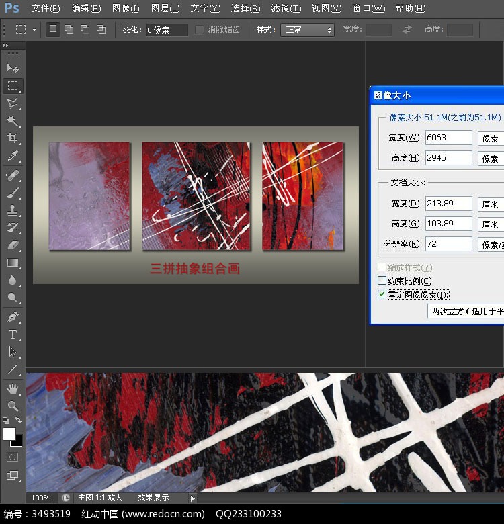Open the 图层 menu
504x524 pixels.
(165, 8)
